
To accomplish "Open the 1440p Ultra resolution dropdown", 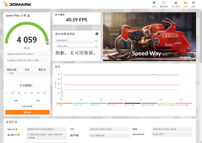I will pos(77,46).
